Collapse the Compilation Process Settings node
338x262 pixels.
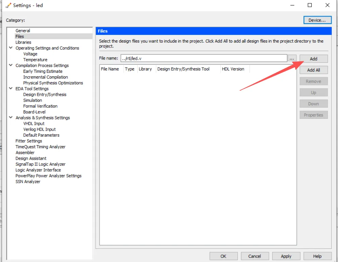[x=10, y=65]
